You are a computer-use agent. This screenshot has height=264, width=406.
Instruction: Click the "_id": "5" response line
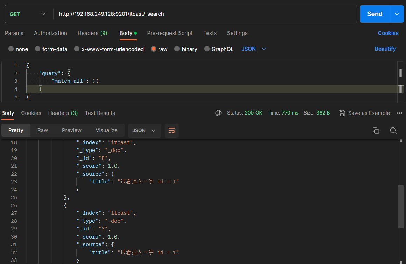(x=94, y=158)
